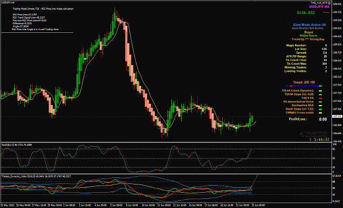Click the green '0106:032' counter
The height and width of the screenshot is (208, 343).
click(306, 13)
